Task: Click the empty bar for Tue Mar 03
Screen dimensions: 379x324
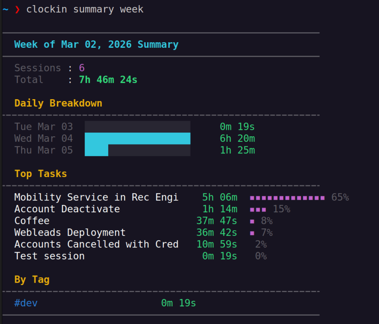Action: pos(137,127)
